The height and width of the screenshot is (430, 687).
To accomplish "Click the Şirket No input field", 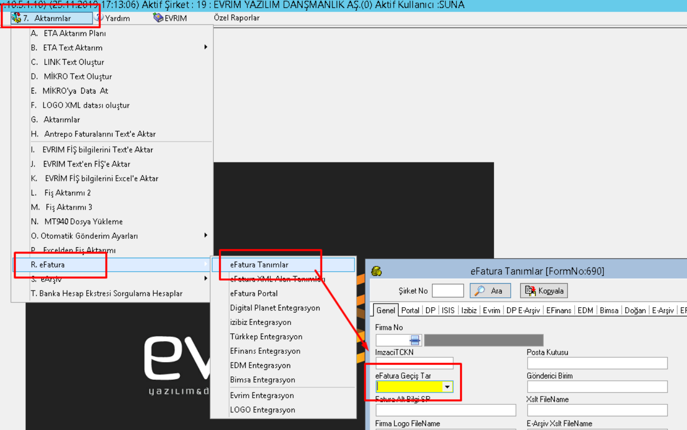I will (x=448, y=290).
